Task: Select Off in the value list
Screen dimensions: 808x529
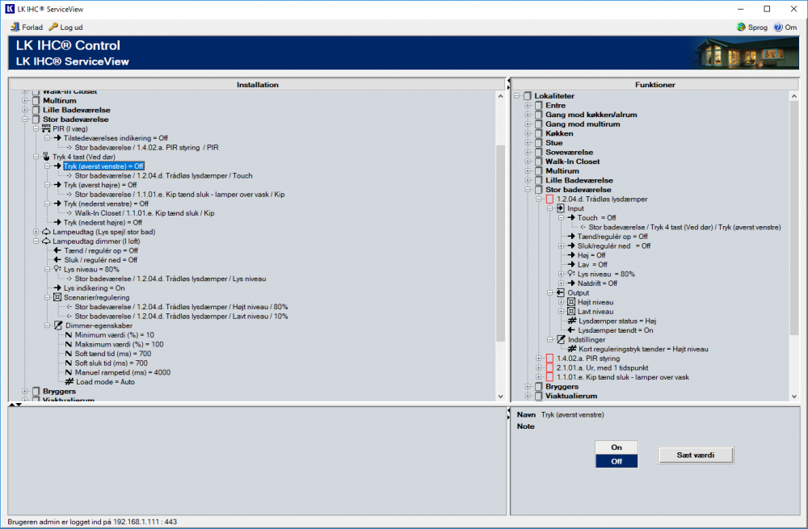Action: tap(617, 461)
